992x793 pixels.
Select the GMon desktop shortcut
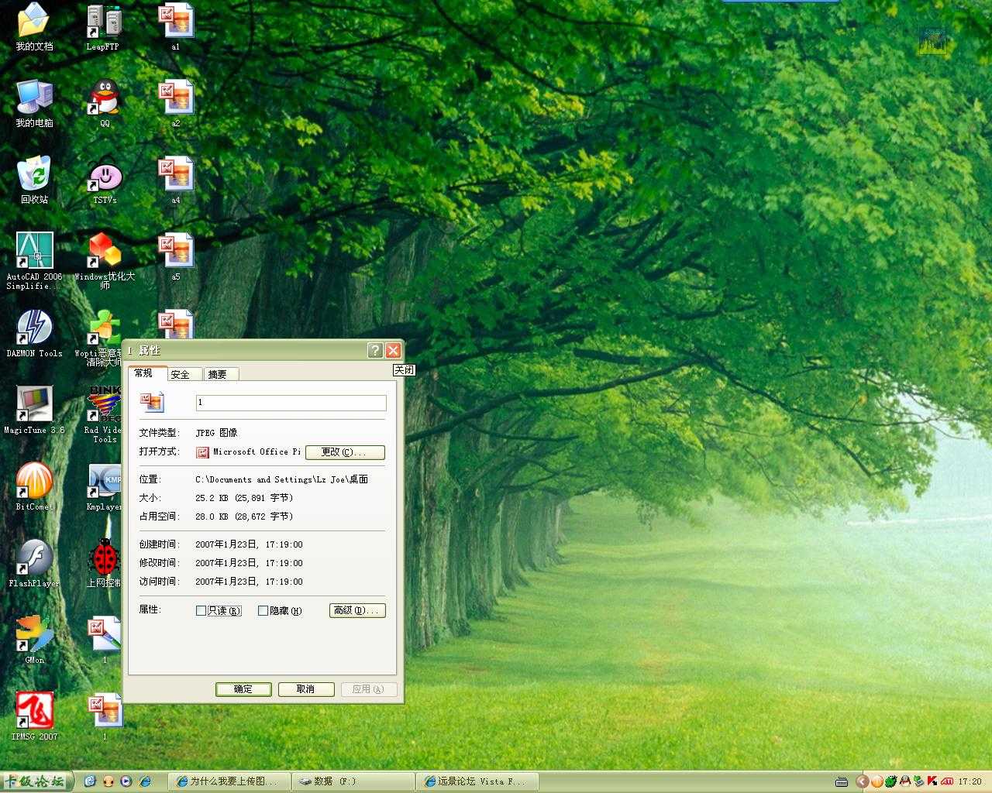pyautogui.click(x=34, y=640)
